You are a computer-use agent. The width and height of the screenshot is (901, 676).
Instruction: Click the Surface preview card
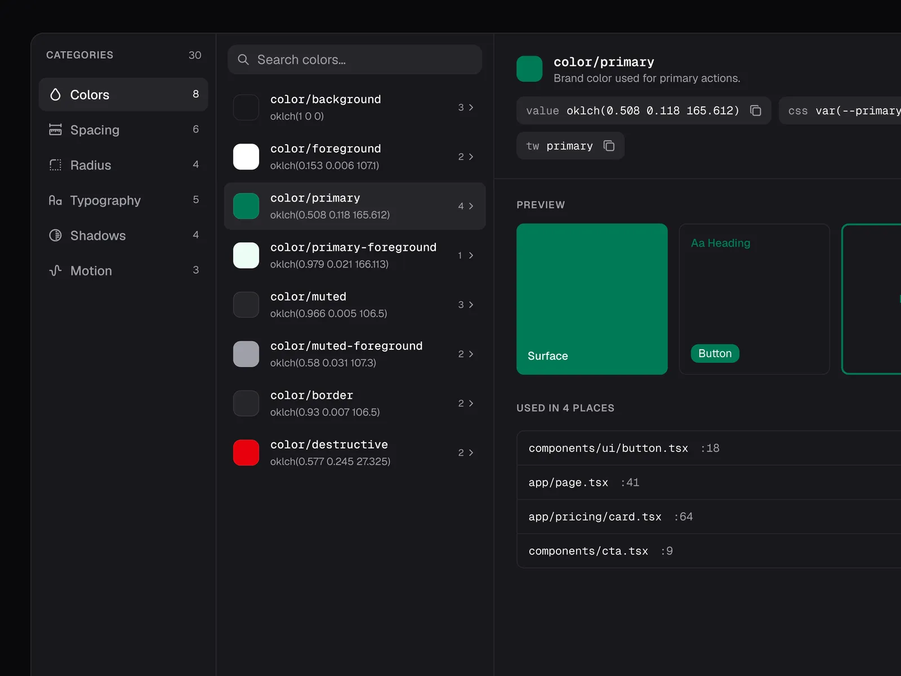point(592,299)
